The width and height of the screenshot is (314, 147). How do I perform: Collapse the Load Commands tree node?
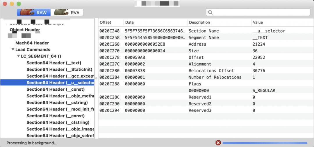click(x=13, y=49)
